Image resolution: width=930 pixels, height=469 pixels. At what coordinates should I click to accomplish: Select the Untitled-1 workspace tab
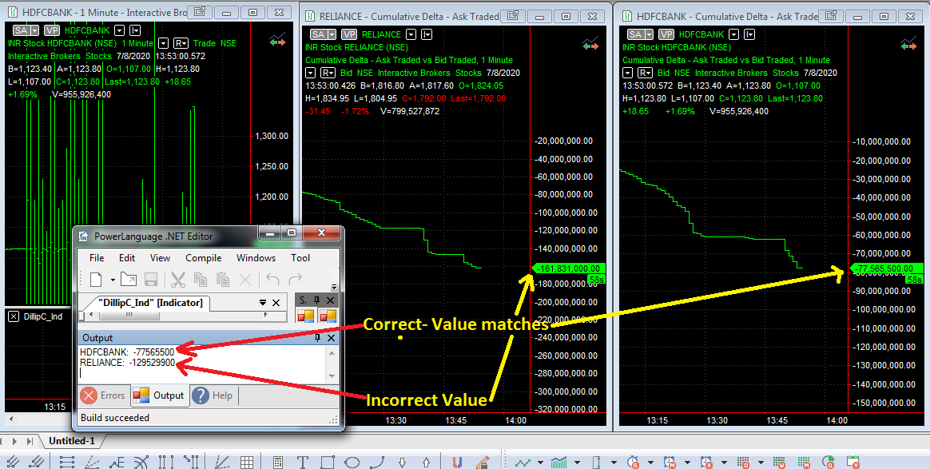72,440
